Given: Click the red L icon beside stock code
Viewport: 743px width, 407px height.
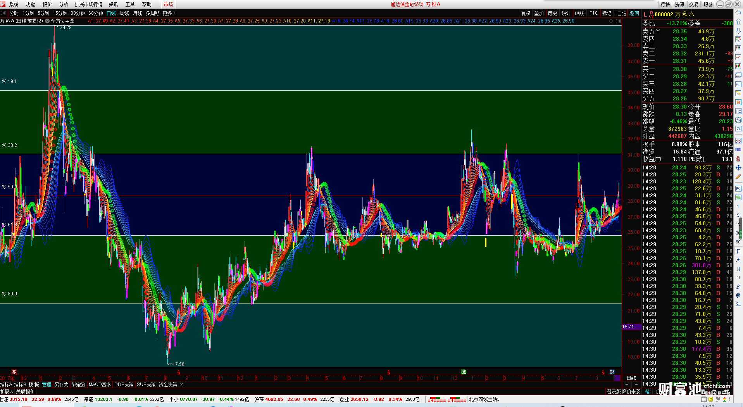Looking at the screenshot, I should [x=645, y=15].
